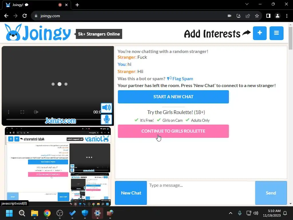Mute the stranger's speaker volume
The width and height of the screenshot is (293, 220).
pyautogui.click(x=106, y=108)
